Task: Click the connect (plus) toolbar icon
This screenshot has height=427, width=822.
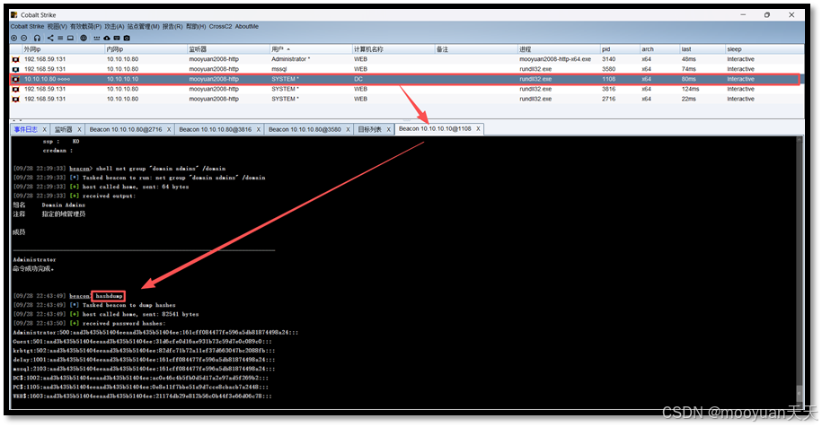Action: coord(14,39)
